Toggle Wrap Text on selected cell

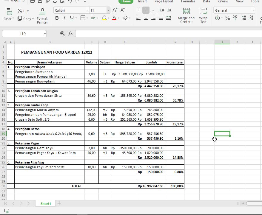click(203, 15)
